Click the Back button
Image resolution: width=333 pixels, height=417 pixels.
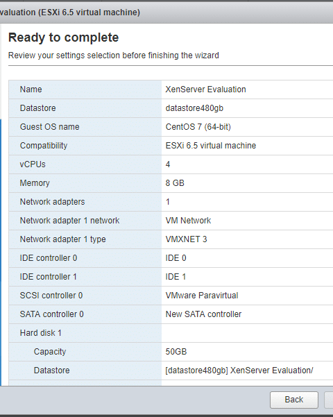[294, 400]
